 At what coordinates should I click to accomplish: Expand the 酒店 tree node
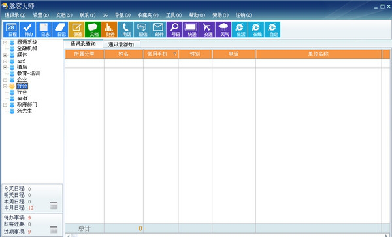coord(5,67)
